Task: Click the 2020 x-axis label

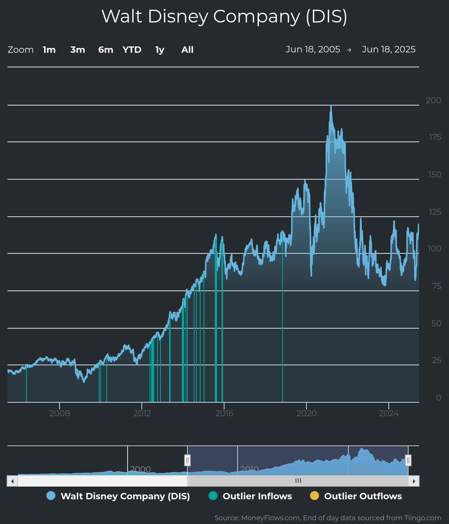Action: [307, 413]
